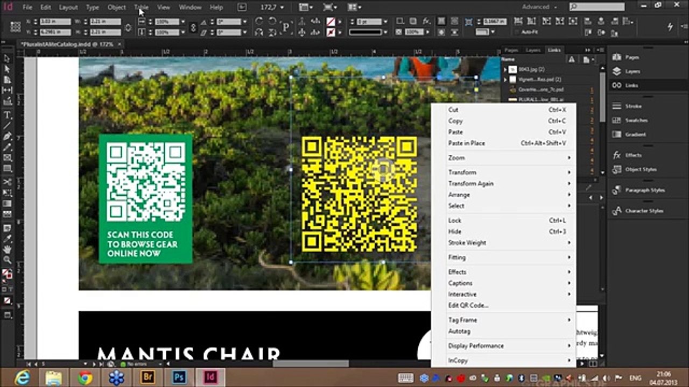Open the View Options dropdown
The image size is (689, 387).
pos(306,8)
